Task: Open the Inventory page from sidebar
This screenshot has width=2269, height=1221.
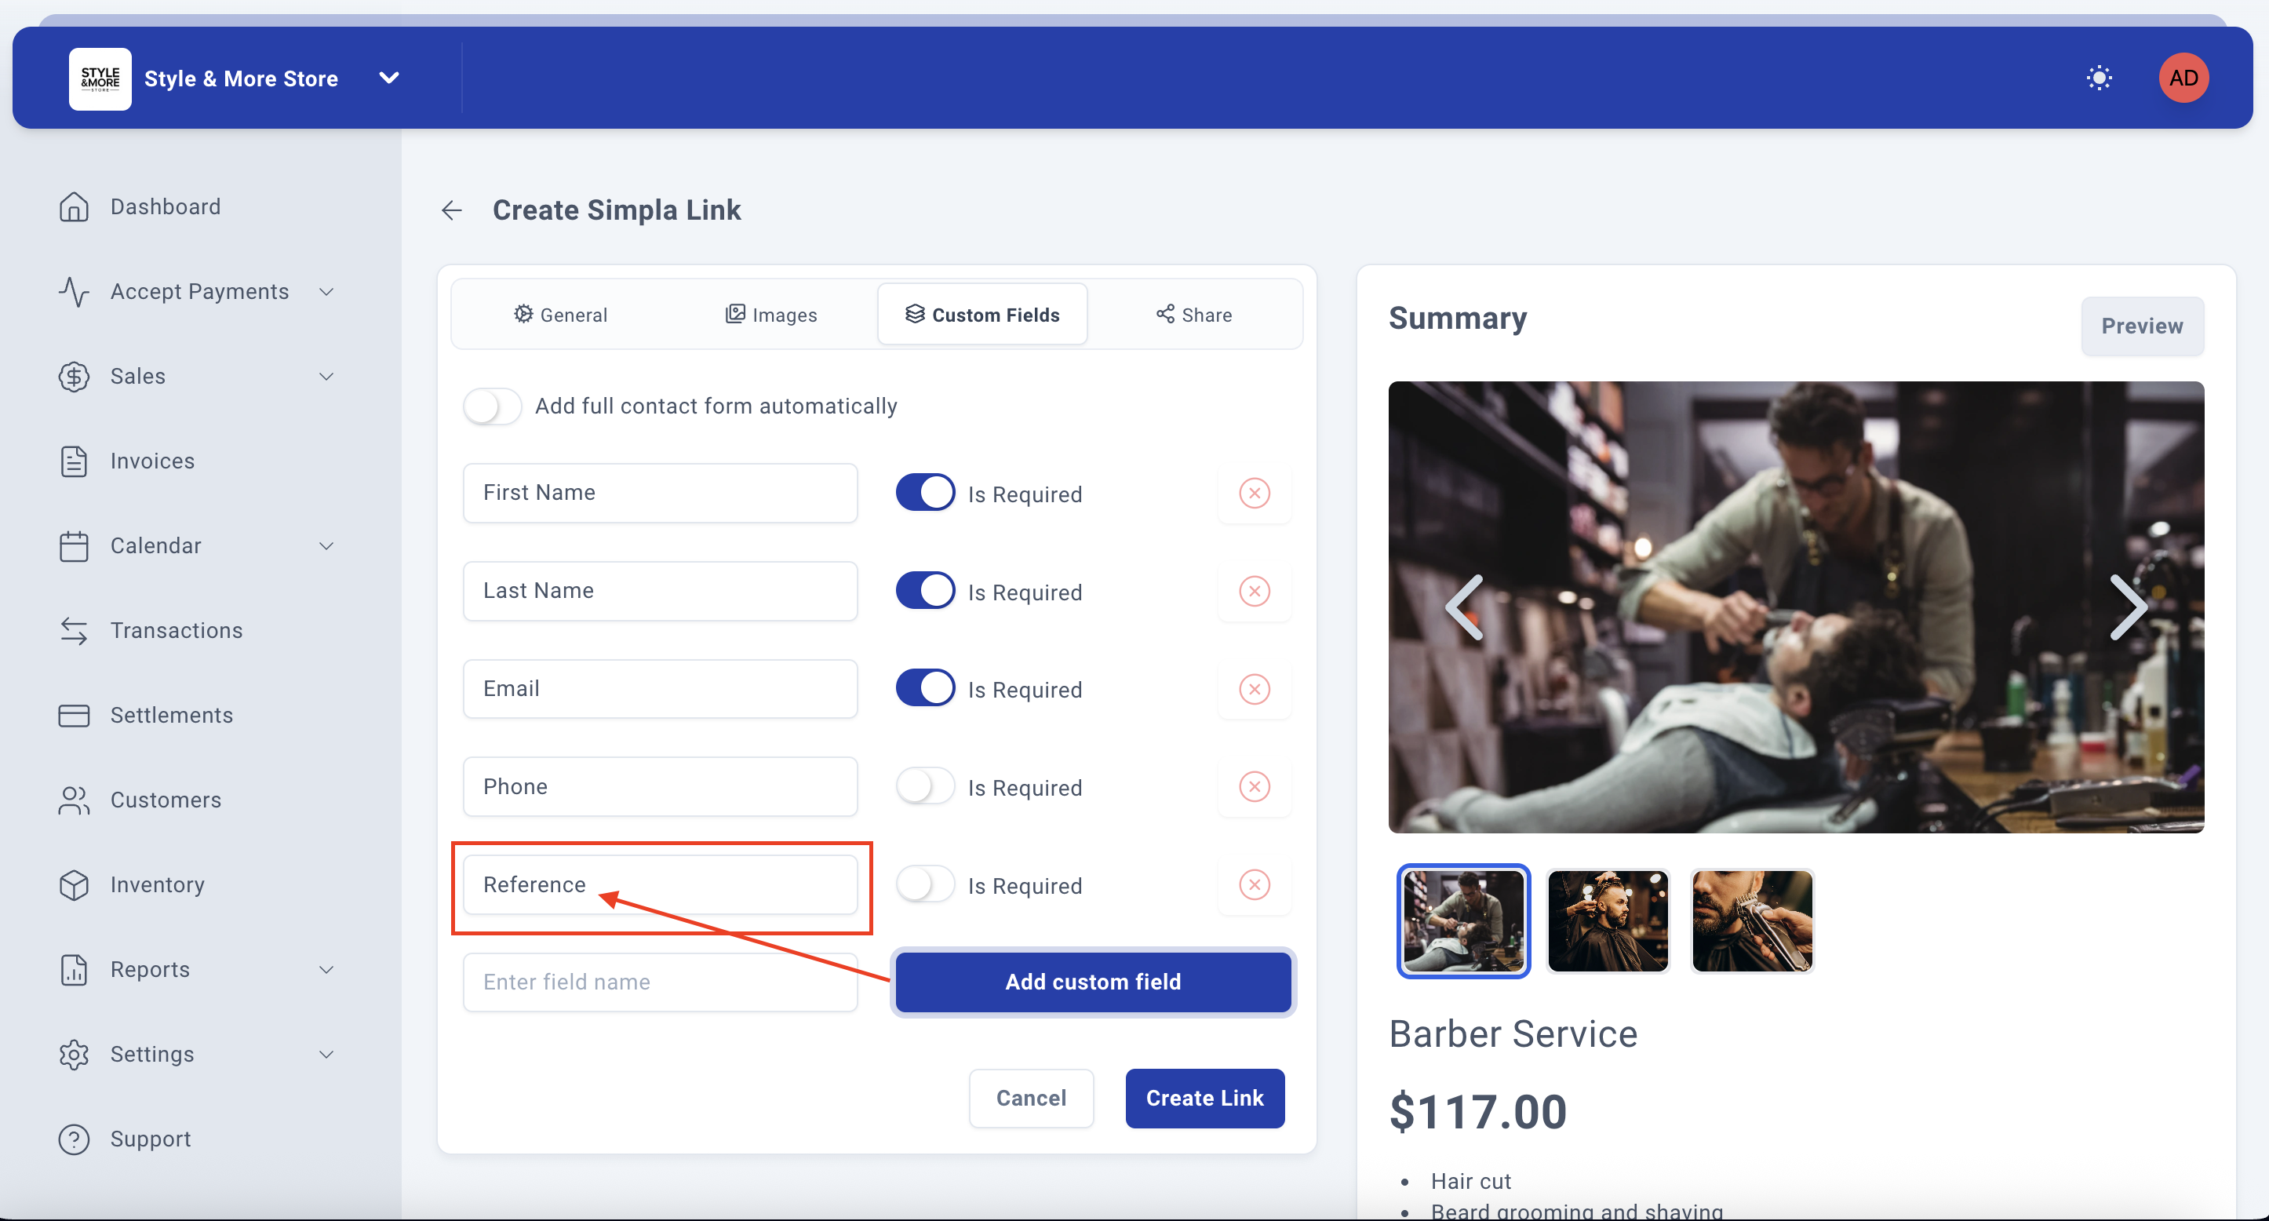Action: [157, 884]
